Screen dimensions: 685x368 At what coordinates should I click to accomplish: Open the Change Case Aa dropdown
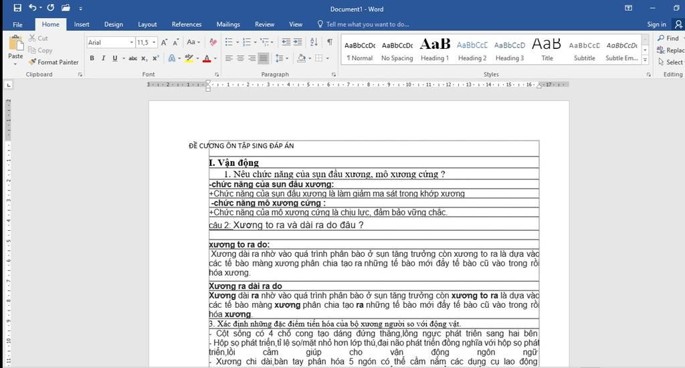click(x=193, y=42)
